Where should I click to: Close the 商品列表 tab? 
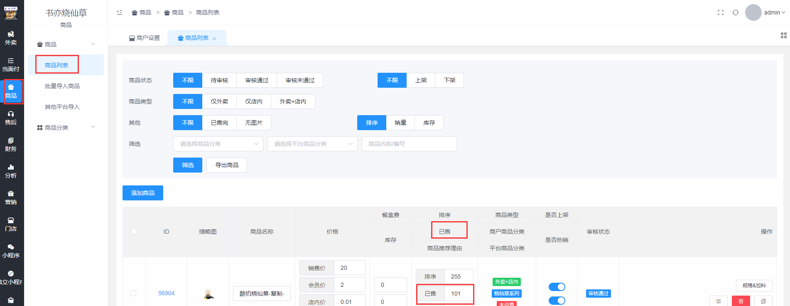click(214, 38)
